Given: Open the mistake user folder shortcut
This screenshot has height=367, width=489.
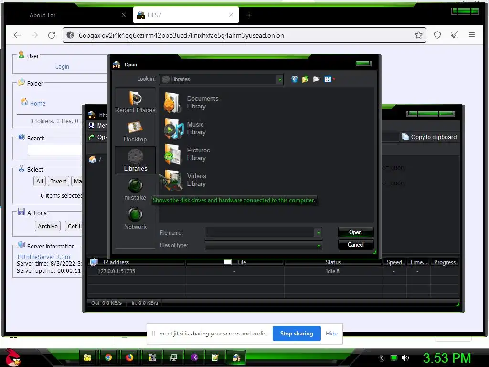Looking at the screenshot, I should [x=135, y=189].
